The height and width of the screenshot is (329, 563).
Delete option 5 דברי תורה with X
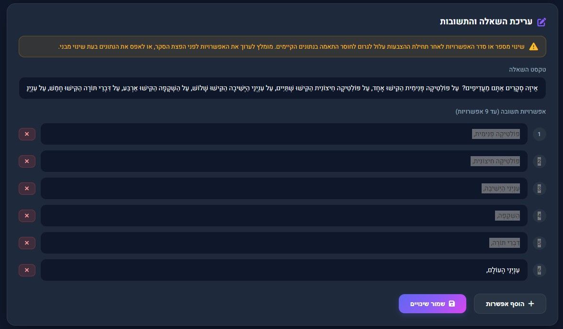27,243
